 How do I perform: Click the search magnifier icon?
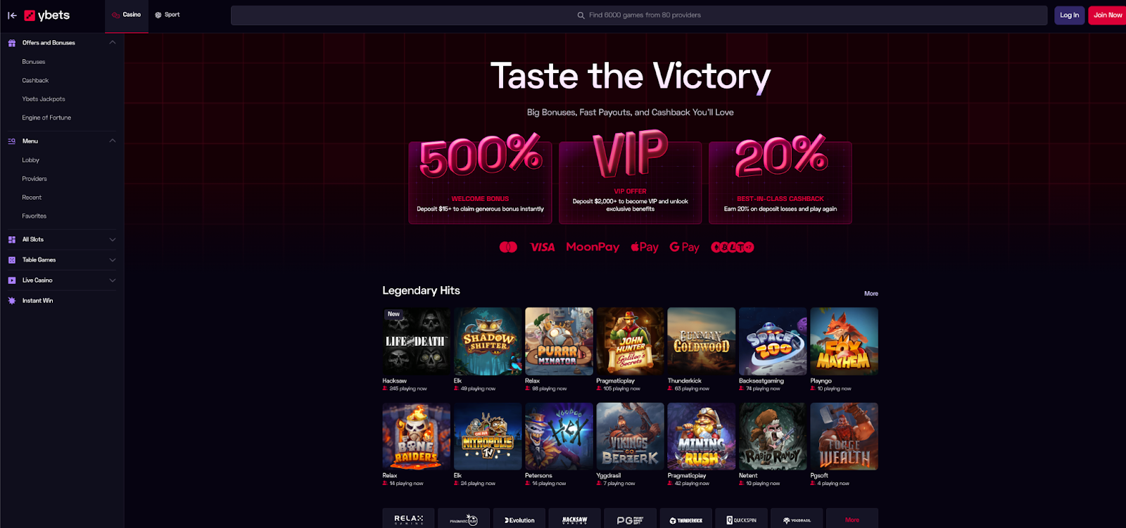click(x=581, y=15)
